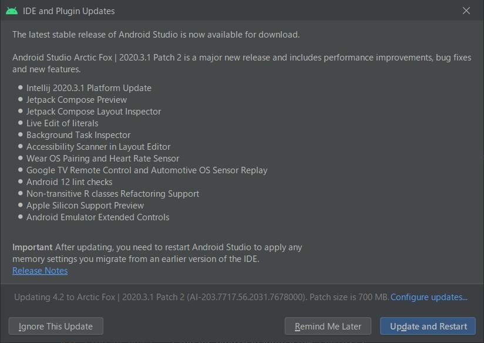Image resolution: width=484 pixels, height=343 pixels.
Task: Click the Ignore This Update button
Action: [x=56, y=326]
